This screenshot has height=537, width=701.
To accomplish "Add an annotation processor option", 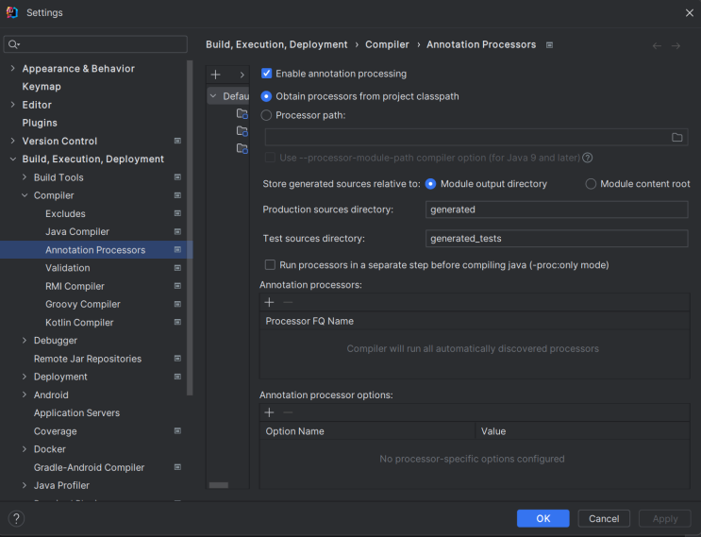I will click(269, 412).
